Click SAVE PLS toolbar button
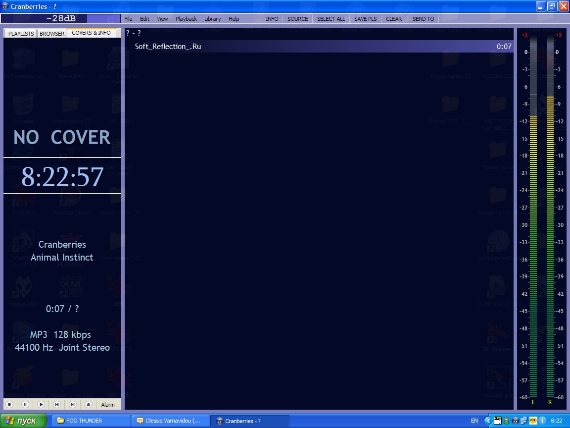The image size is (570, 428). (365, 19)
